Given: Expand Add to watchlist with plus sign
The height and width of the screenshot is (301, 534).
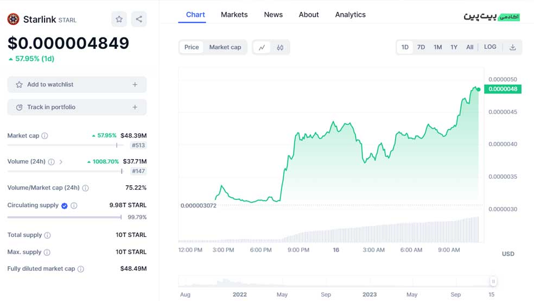Looking at the screenshot, I should pyautogui.click(x=135, y=85).
